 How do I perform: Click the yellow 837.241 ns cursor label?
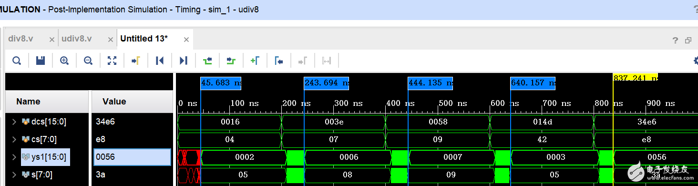pos(635,78)
